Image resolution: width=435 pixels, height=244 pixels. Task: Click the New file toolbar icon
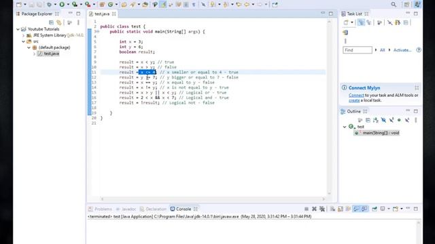click(x=19, y=5)
